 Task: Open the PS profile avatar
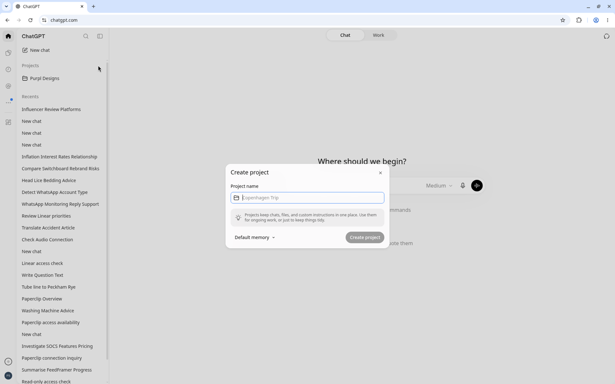(8, 376)
